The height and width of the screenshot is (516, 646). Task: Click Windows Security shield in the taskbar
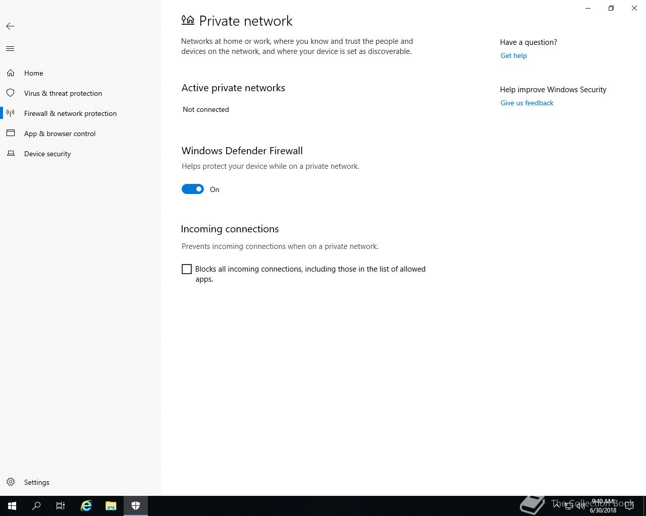136,506
